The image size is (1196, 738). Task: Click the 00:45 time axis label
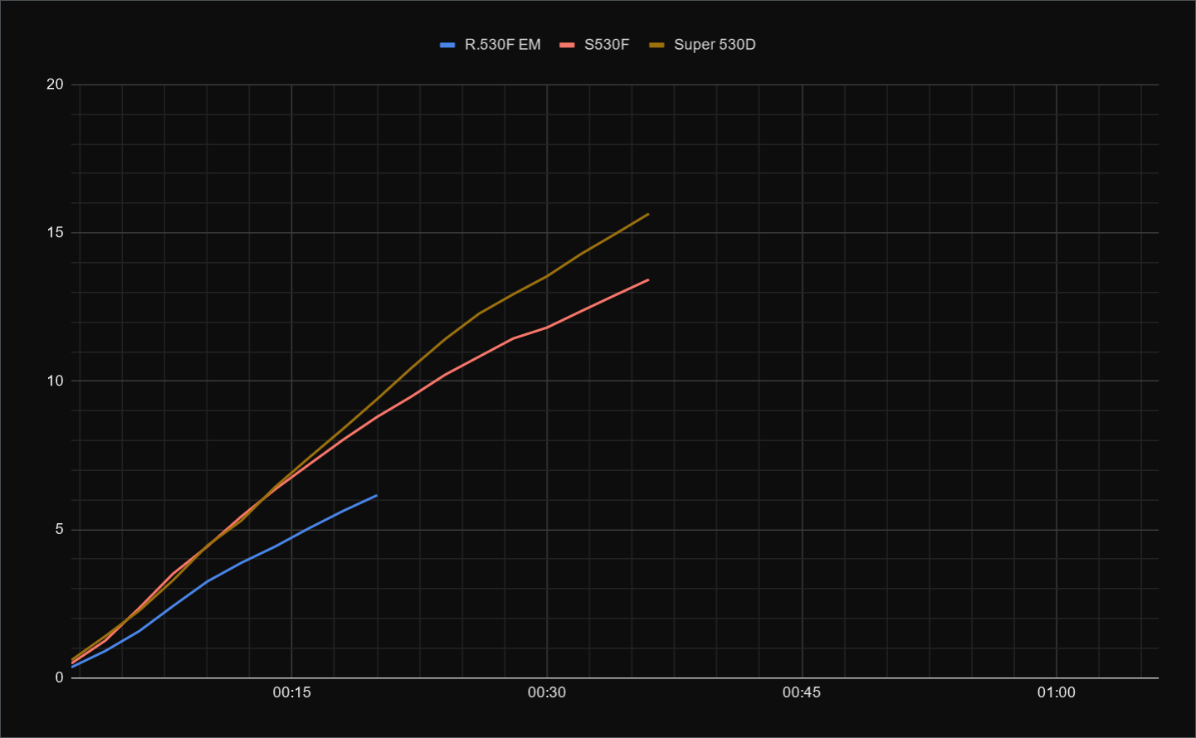pos(802,692)
